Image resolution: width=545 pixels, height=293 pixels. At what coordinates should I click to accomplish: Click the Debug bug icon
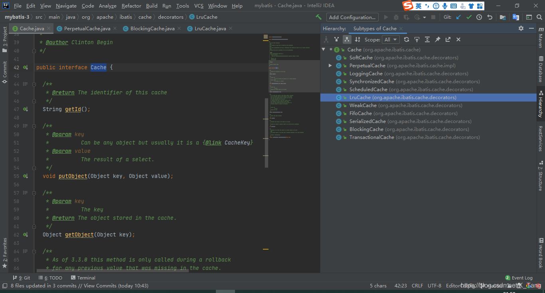coord(396,17)
